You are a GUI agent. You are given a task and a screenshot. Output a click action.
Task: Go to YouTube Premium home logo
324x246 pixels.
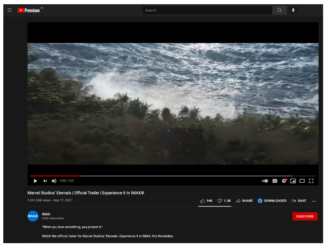(x=29, y=10)
